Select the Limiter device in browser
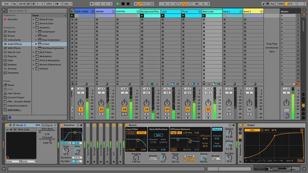The image size is (308, 173). [x=46, y=44]
